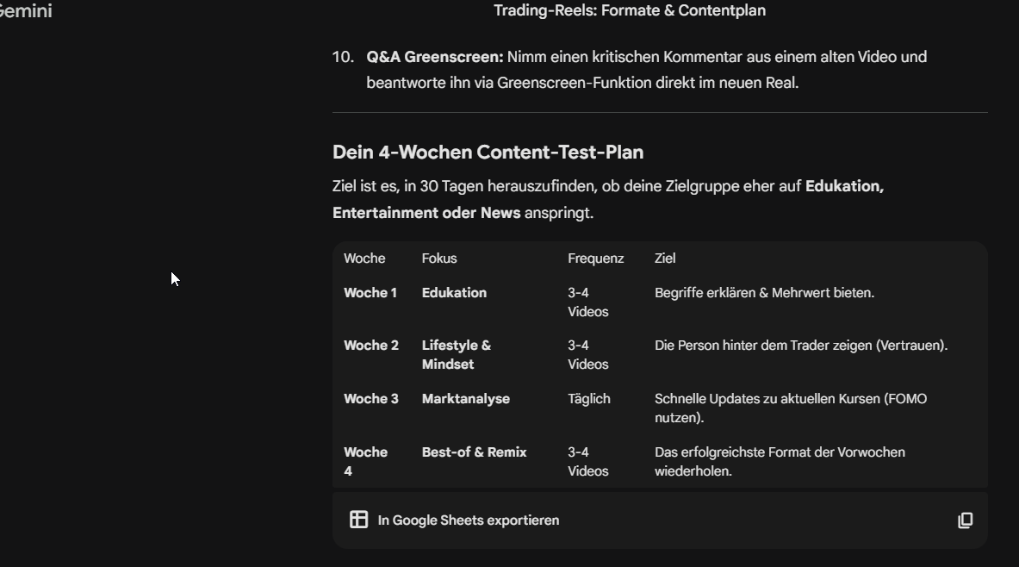The width and height of the screenshot is (1019, 567).
Task: Click the Gemini logo top left
Action: [x=24, y=11]
